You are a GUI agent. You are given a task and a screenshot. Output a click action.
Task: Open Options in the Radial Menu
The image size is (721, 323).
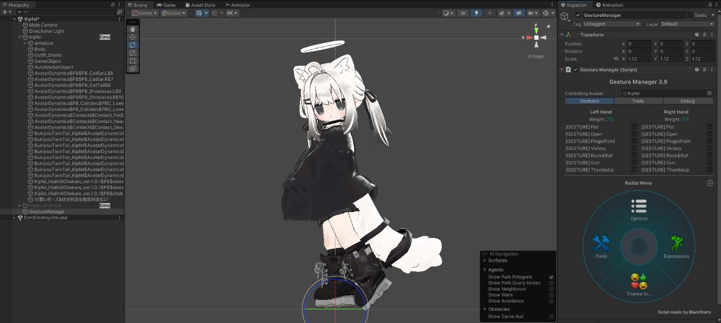639,210
